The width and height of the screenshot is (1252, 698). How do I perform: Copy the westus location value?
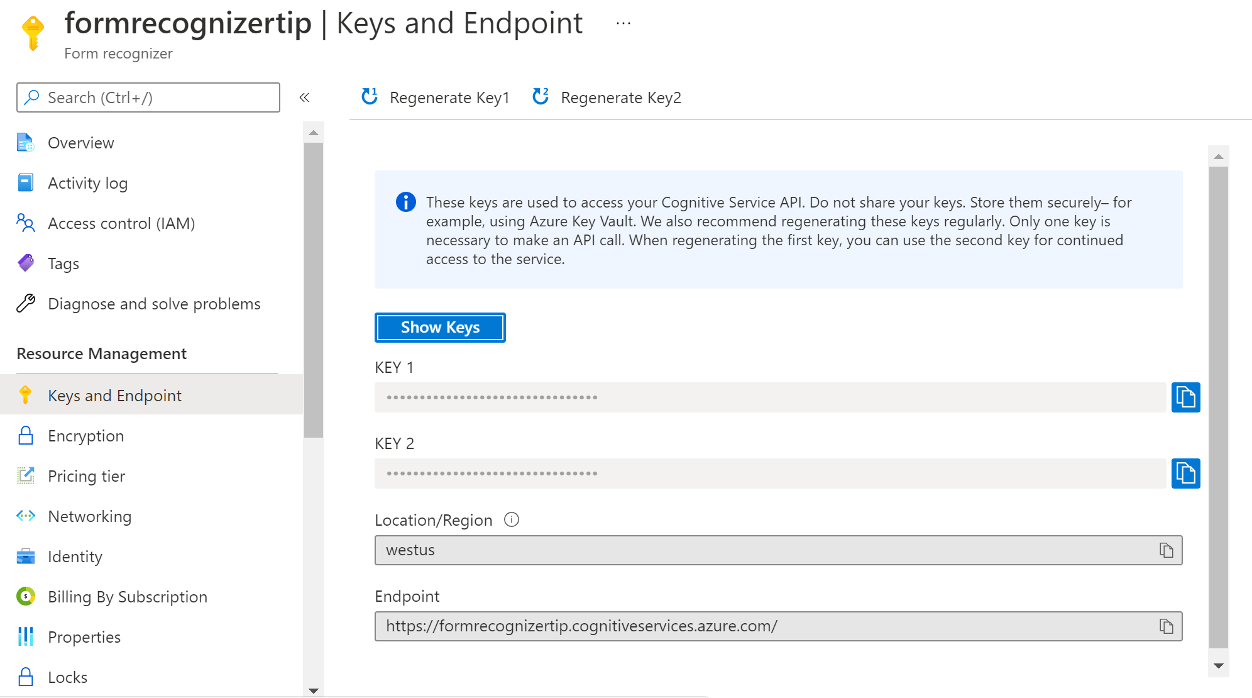(1167, 550)
